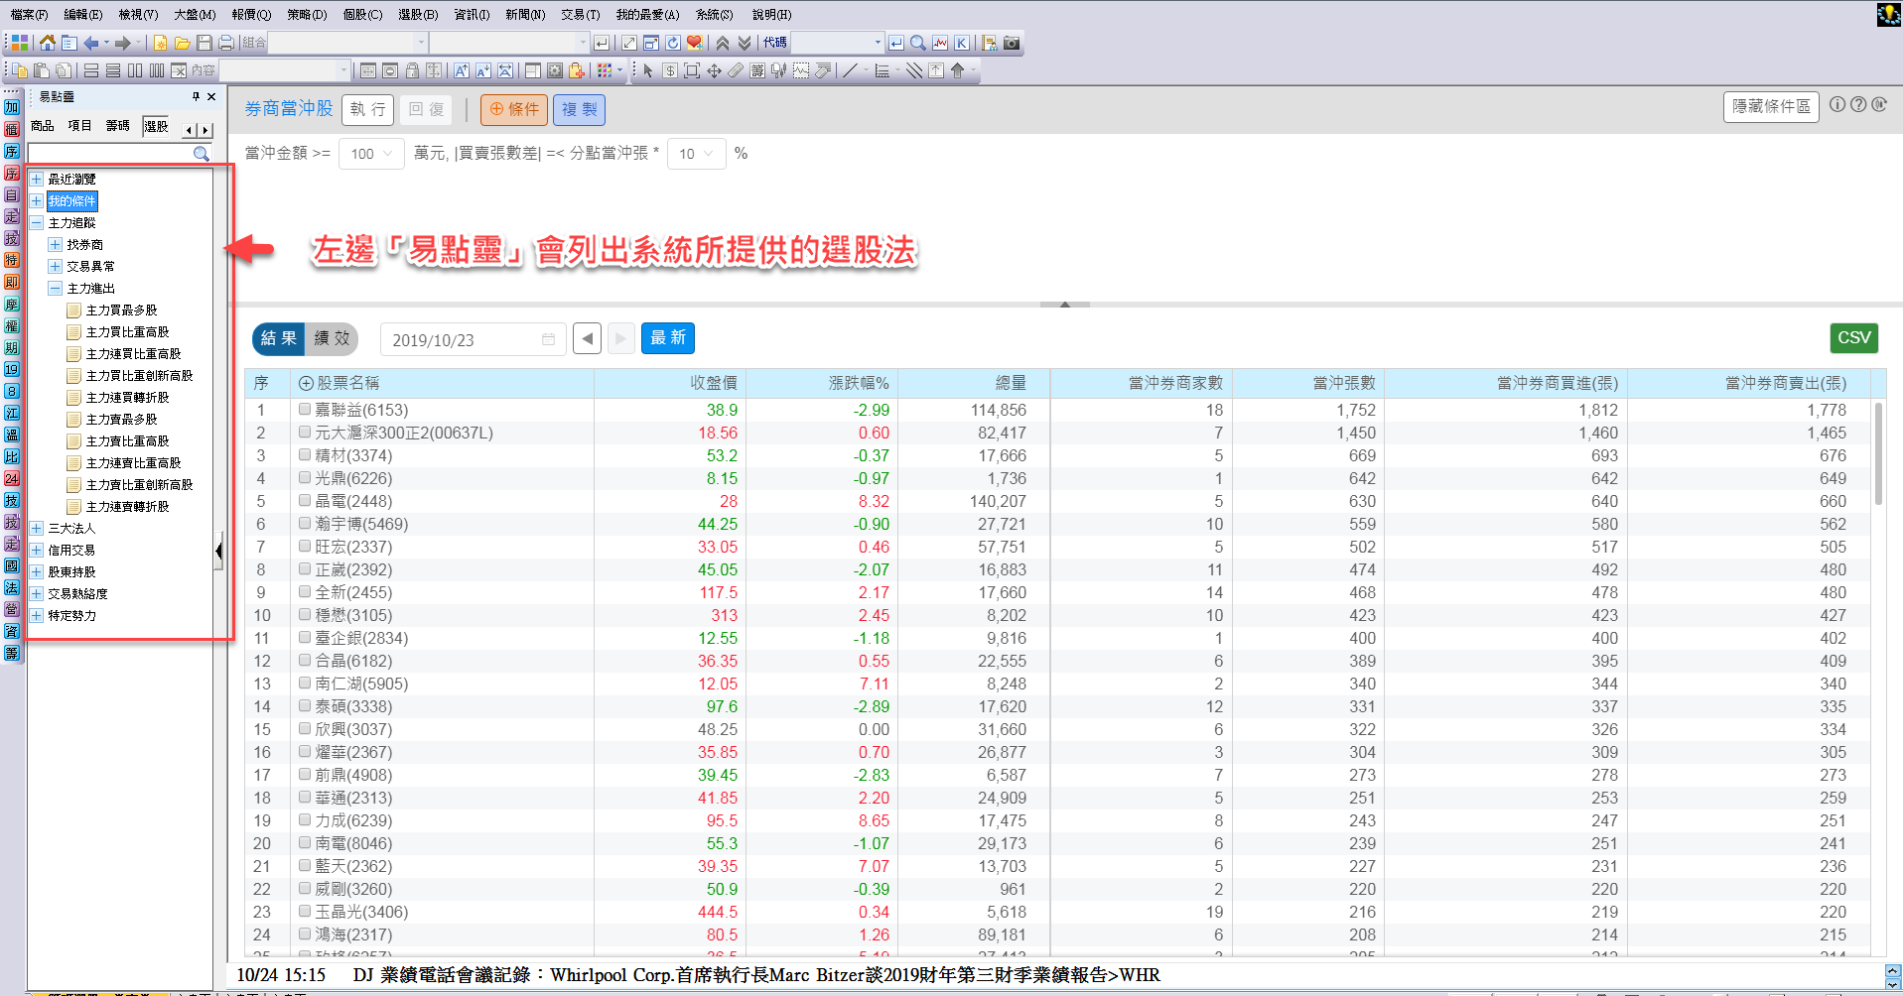Click the 執行 button
This screenshot has height=996, width=1903.
[x=368, y=109]
